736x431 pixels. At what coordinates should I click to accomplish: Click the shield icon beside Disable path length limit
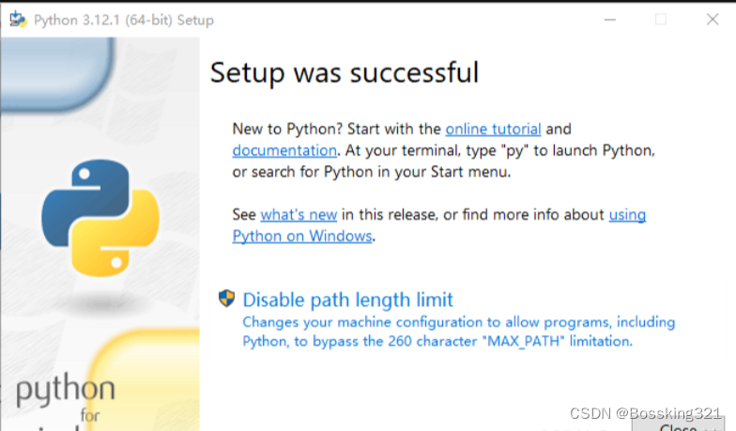226,300
